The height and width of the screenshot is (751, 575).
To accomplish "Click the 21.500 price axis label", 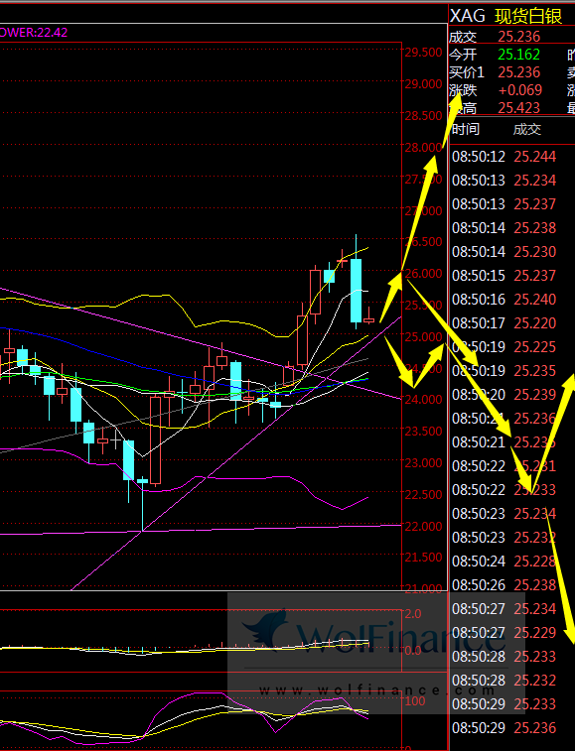I will coord(423,558).
